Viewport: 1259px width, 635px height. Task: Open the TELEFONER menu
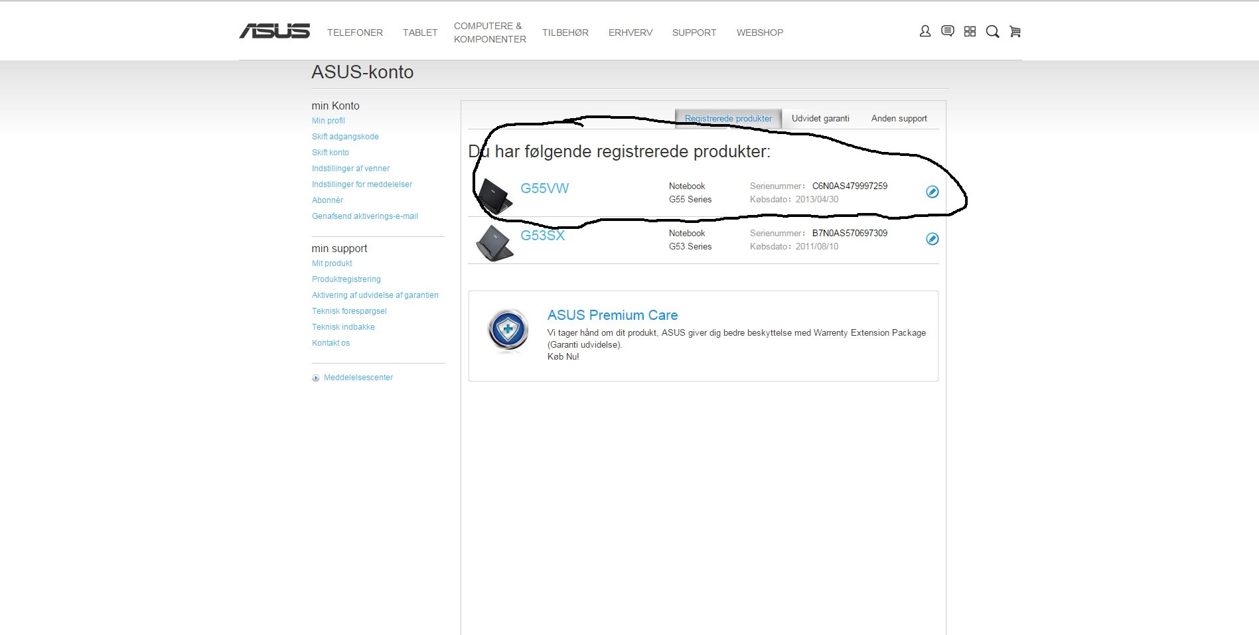pos(354,33)
